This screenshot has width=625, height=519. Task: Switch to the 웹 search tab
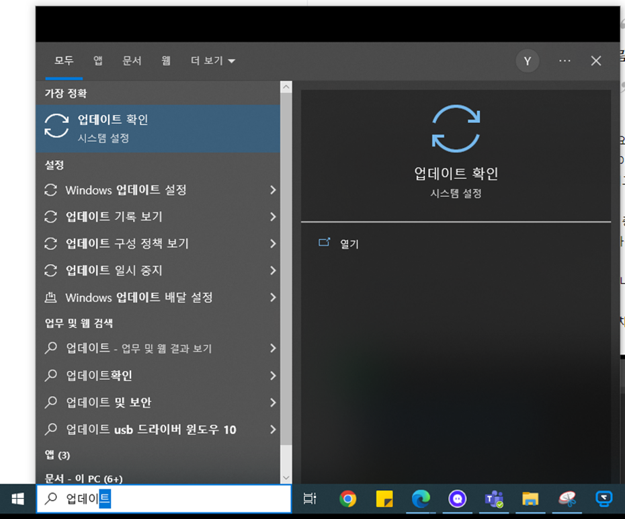coord(166,61)
